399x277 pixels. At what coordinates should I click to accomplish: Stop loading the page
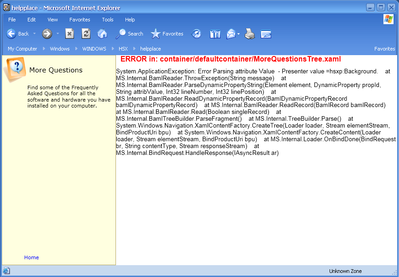[x=69, y=34]
